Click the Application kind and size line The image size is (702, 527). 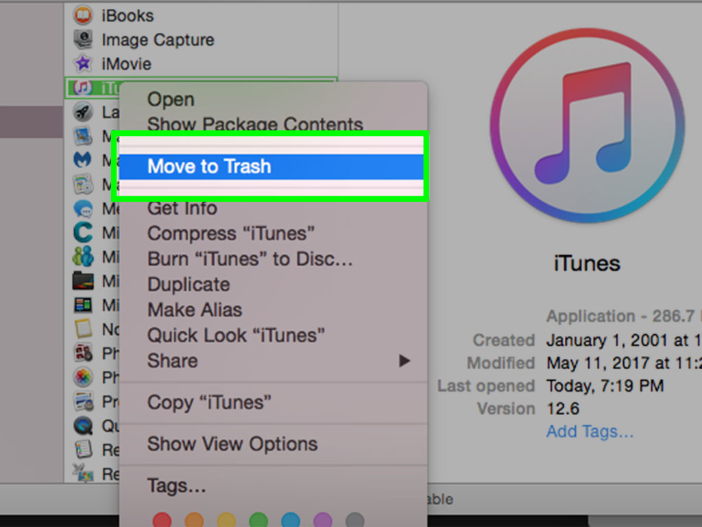pyautogui.click(x=624, y=316)
